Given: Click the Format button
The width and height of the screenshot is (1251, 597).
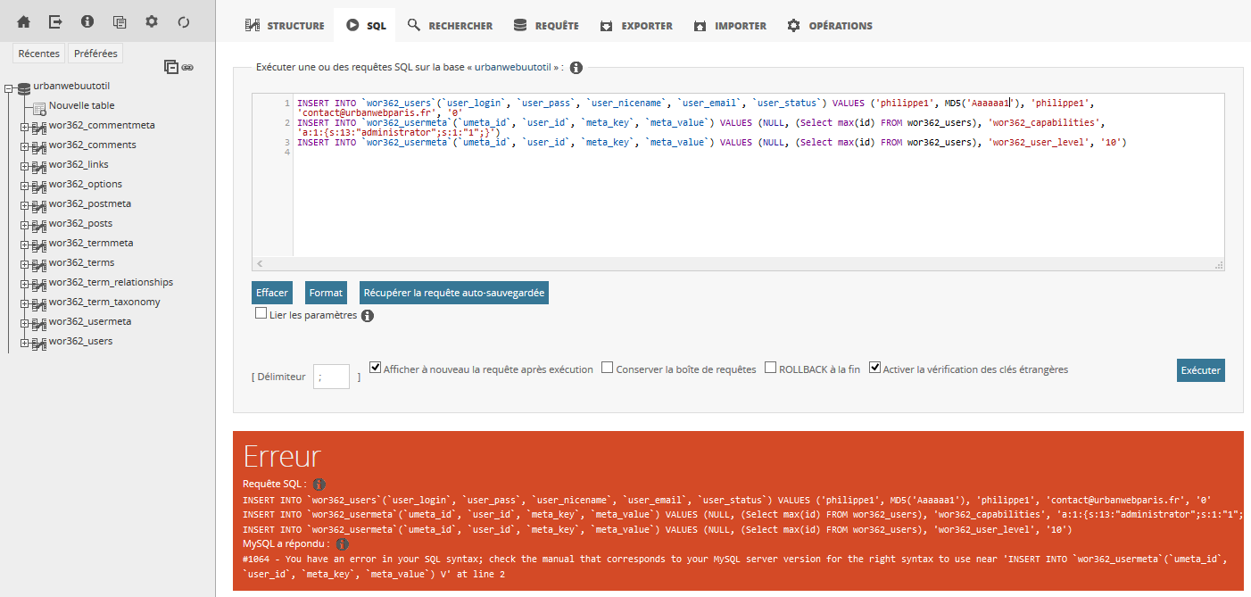Looking at the screenshot, I should [326, 293].
